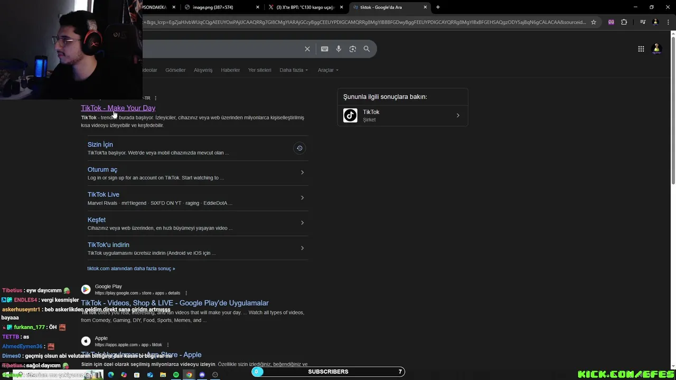
Task: Click the TikTok logo in the side panel
Action: point(350,116)
